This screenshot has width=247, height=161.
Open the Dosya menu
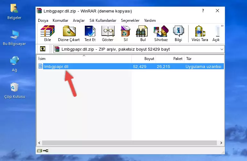coord(43,21)
